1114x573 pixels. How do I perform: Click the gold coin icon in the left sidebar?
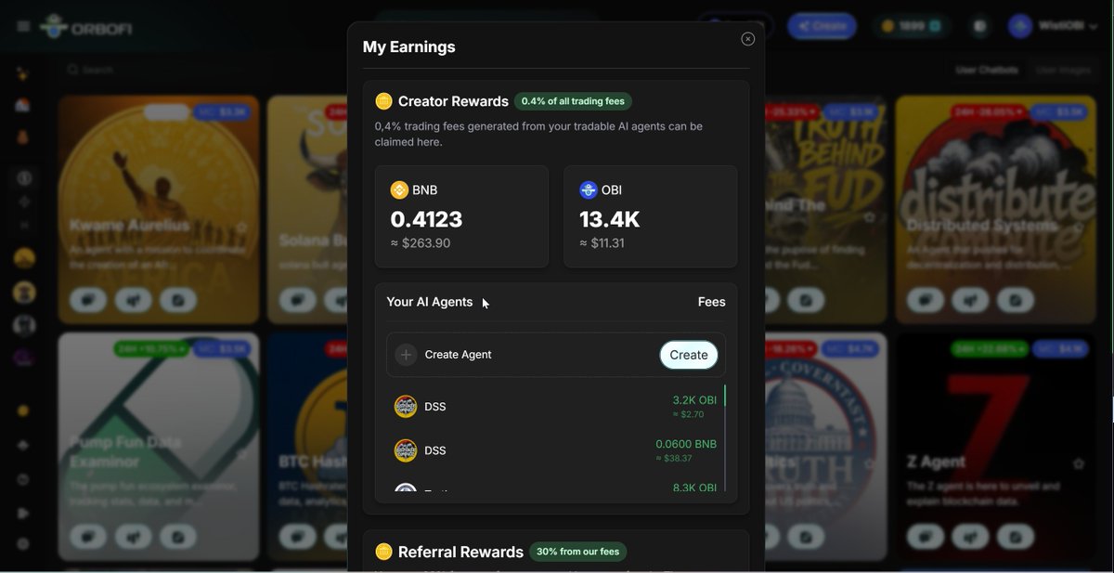pyautogui.click(x=23, y=410)
